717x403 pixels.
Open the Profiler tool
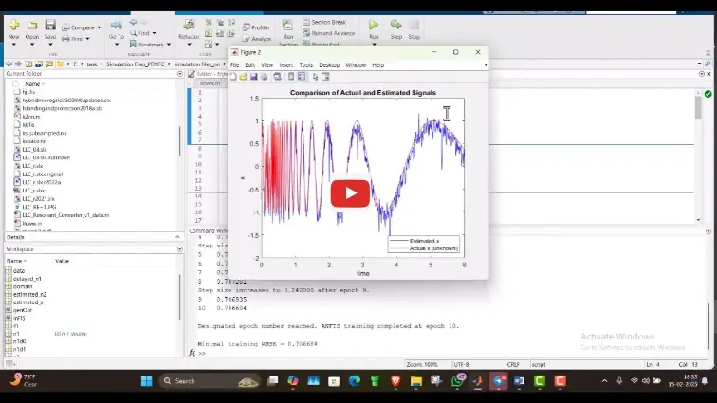255,27
